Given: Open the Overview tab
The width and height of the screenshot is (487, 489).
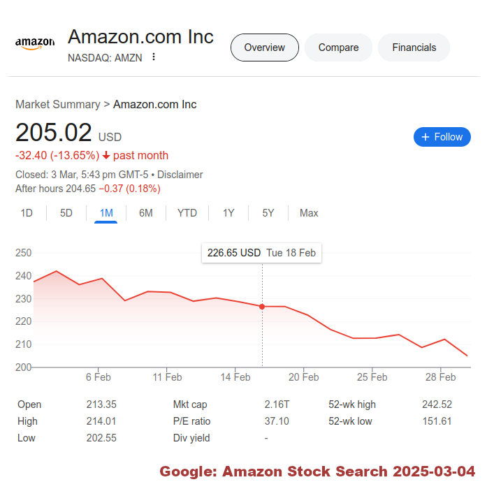Looking at the screenshot, I should [265, 48].
